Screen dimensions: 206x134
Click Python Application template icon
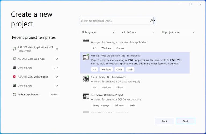coord(14,95)
